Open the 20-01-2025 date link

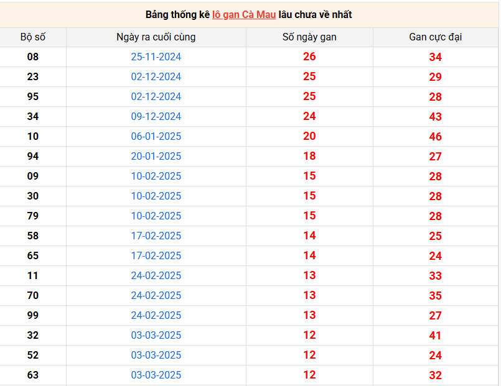tap(156, 156)
